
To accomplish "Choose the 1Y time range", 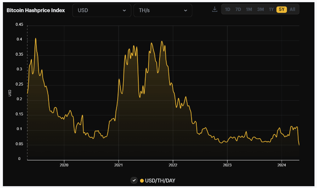I will (x=271, y=9).
